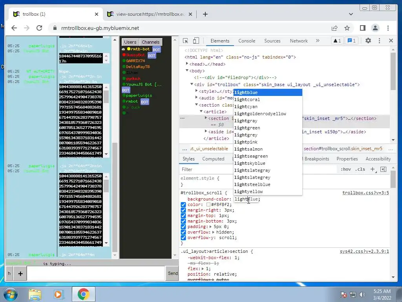Click the new style rule plus icon
The image size is (402, 302).
pos(373,169)
